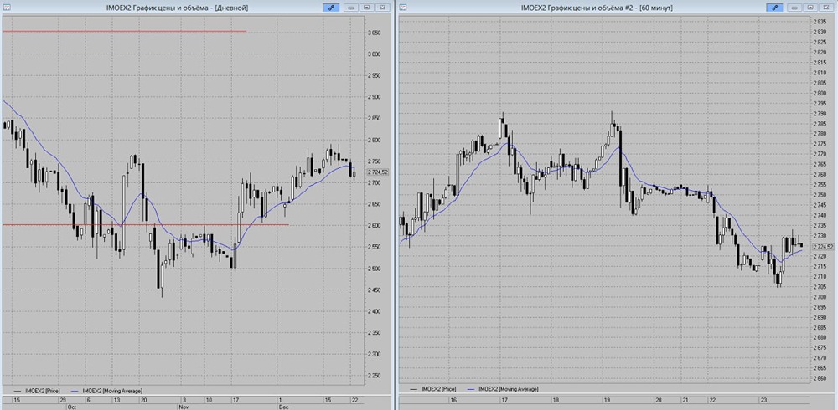This screenshot has width=838, height=410.
Task: Click the title 'IMOEX2 График цены и объёма - [Дневной]'
Action: 178,8
